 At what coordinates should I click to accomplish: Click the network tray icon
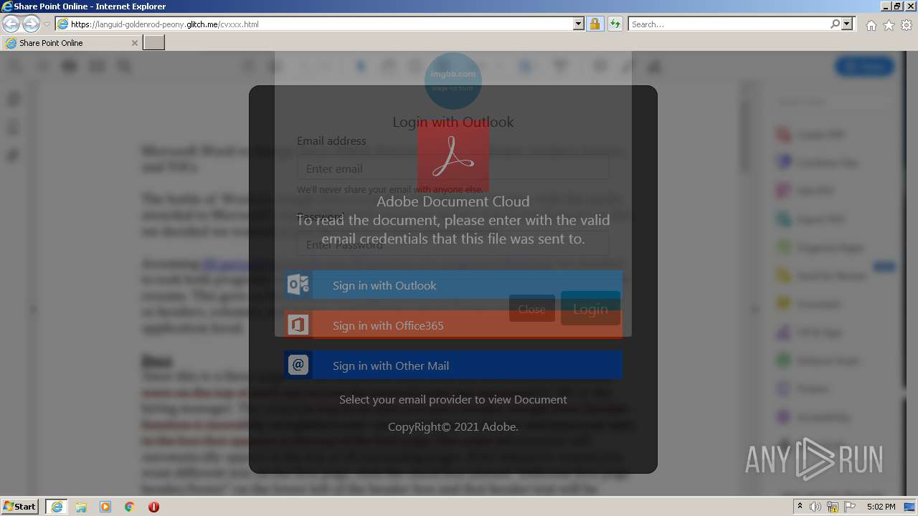click(x=833, y=507)
